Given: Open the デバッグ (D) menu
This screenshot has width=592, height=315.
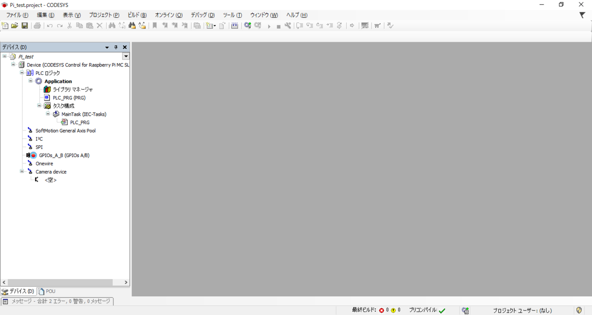Looking at the screenshot, I should click(203, 15).
